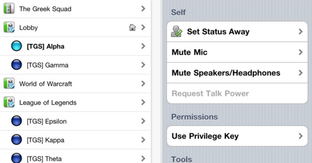Click the [TGS] Epsilon status sphere
Viewport: 312px width, 163px height.
(16, 121)
